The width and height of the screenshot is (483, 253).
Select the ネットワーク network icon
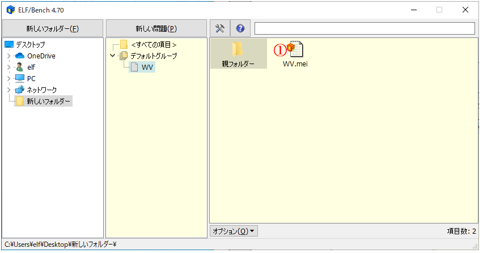(19, 90)
